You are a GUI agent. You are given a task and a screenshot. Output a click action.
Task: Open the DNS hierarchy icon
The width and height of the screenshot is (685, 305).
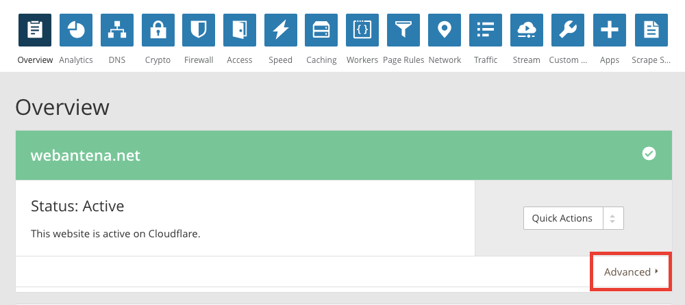tap(117, 30)
